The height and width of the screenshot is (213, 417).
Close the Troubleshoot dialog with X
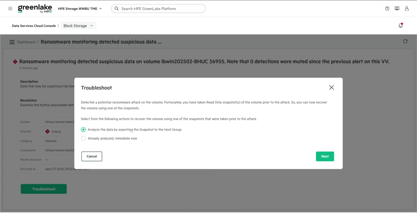click(331, 87)
